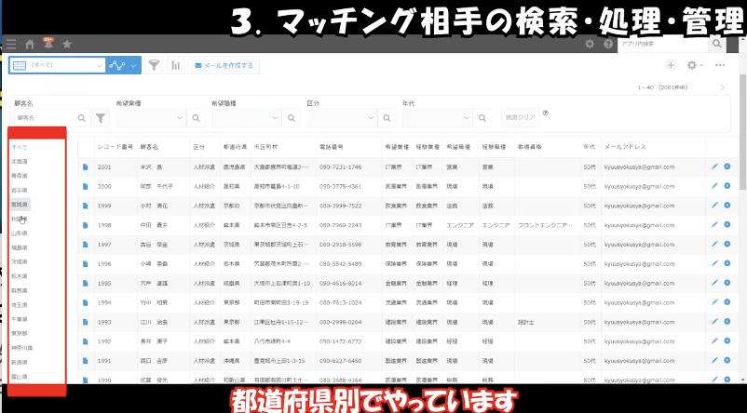Image resolution: width=747 pixels, height=413 pixels.
Task: Open the bar chart graph icon
Action: coord(175,65)
